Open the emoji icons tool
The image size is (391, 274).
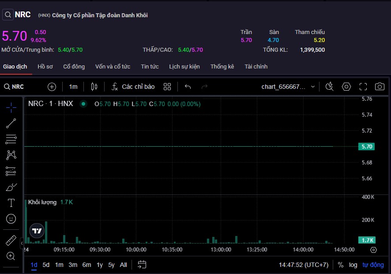tap(11, 218)
